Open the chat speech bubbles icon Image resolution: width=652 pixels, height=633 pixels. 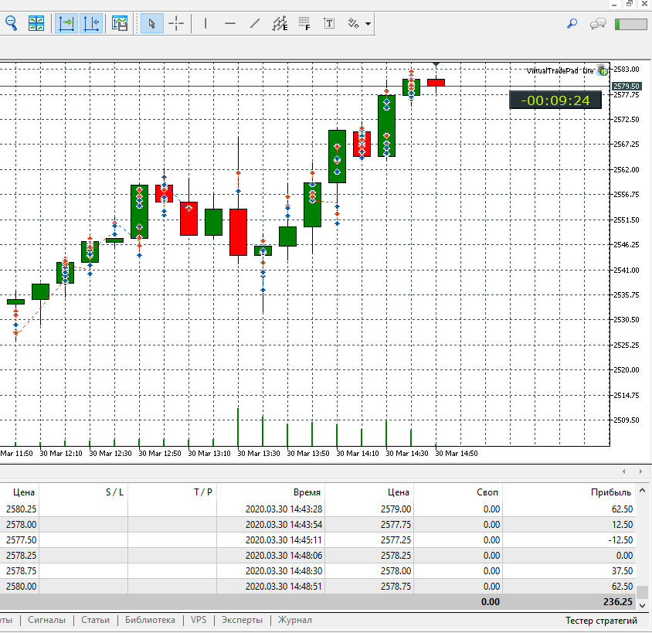coord(597,24)
